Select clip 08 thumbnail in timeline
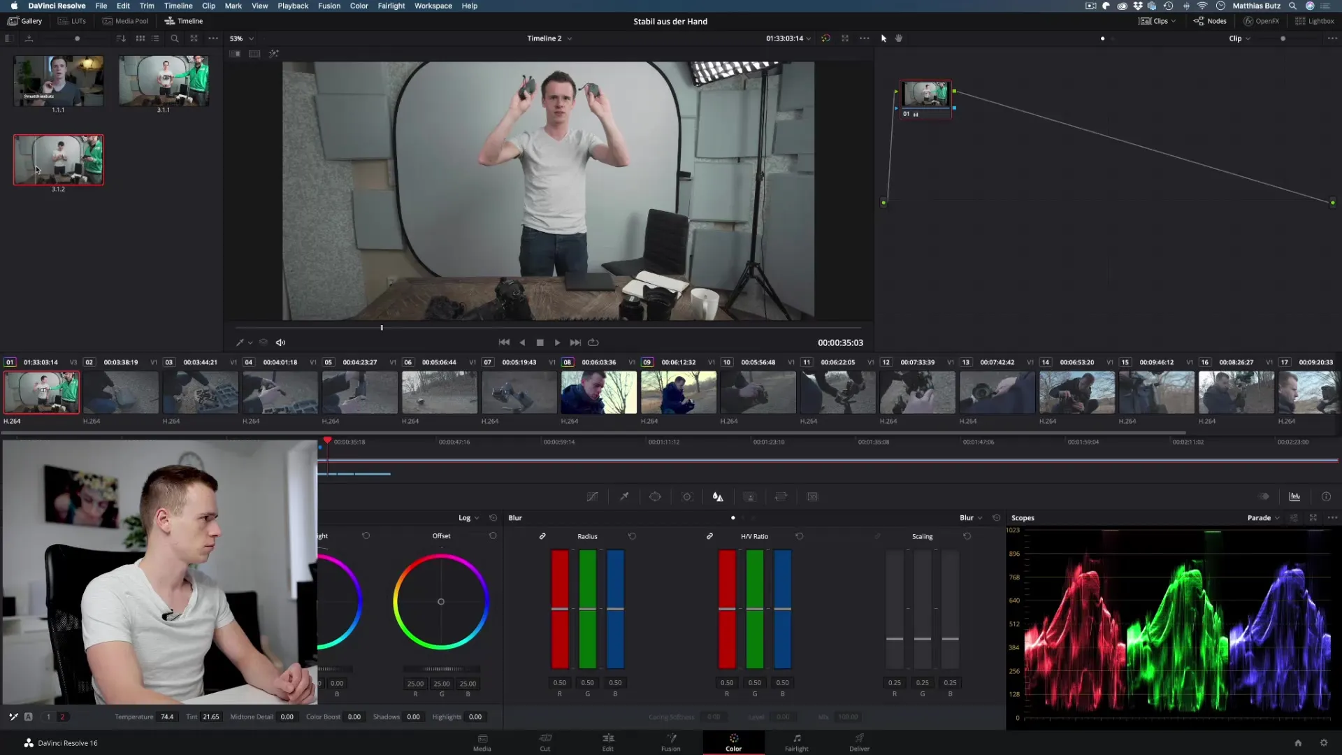The height and width of the screenshot is (755, 1342). tap(599, 392)
